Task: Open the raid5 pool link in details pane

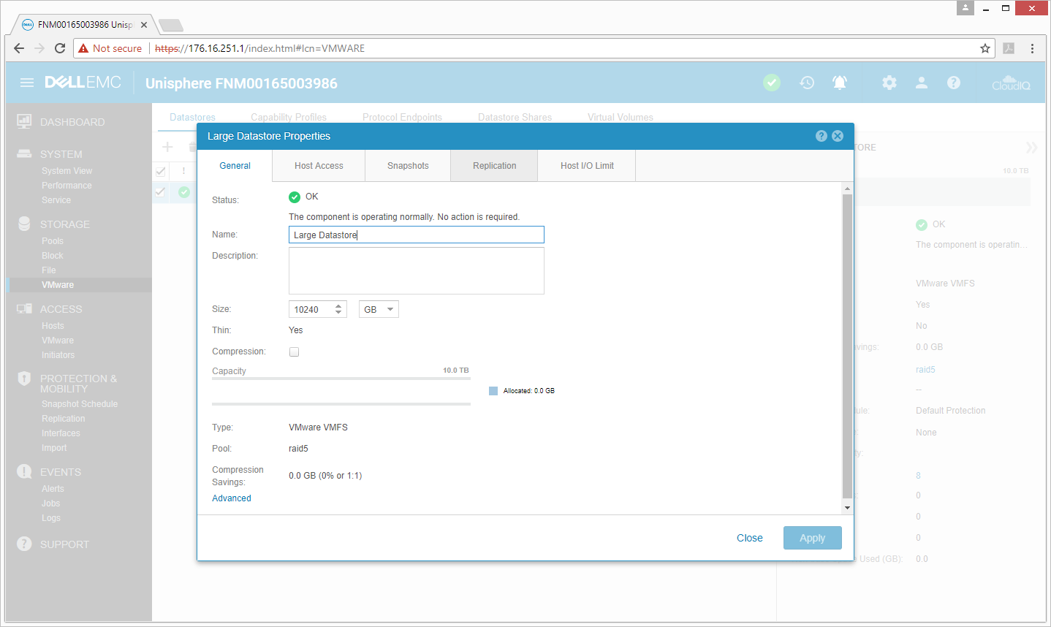Action: [x=925, y=370]
